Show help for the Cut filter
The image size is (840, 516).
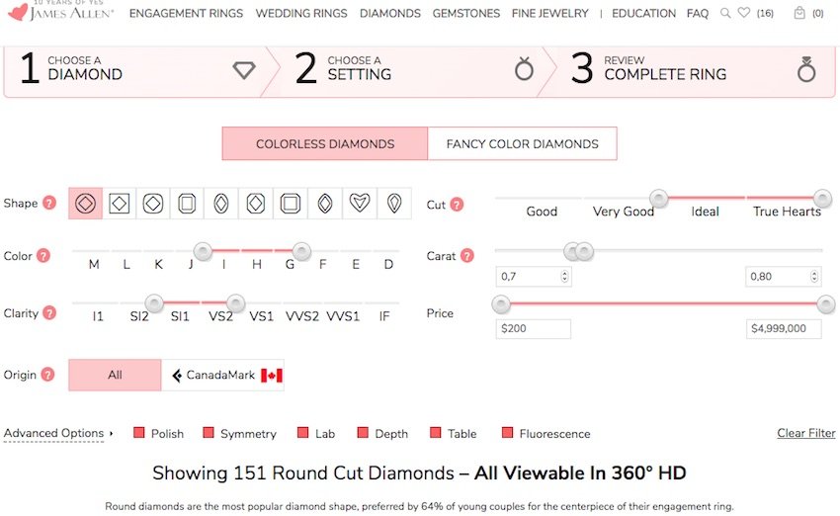click(457, 205)
